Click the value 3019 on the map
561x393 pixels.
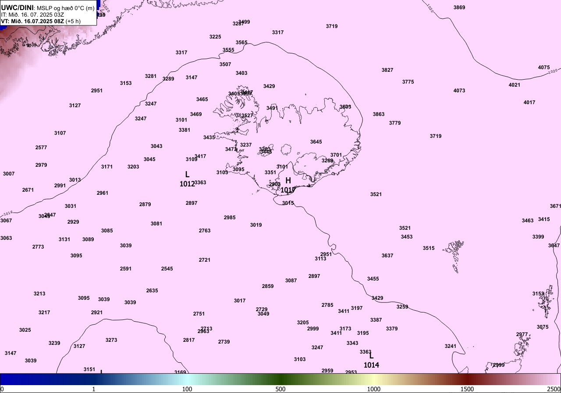tap(256, 225)
